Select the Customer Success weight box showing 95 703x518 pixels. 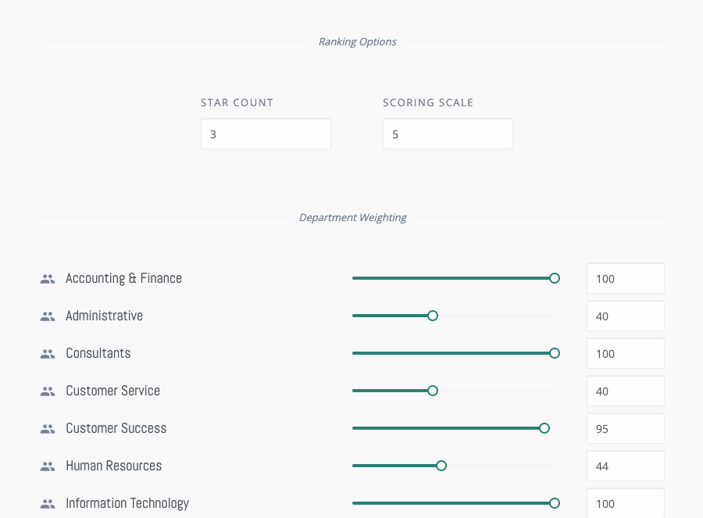tap(626, 429)
